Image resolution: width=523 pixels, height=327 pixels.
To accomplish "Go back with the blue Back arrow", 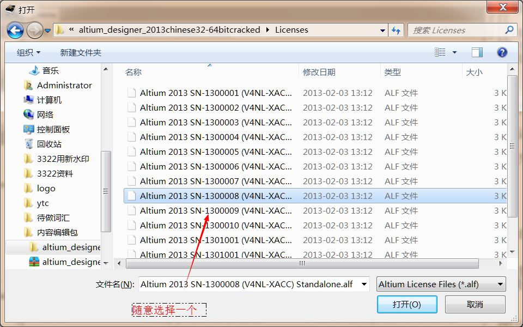I will coord(15,31).
